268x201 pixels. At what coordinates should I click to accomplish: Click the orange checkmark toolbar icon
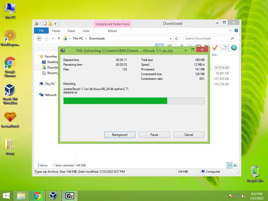(x=215, y=47)
